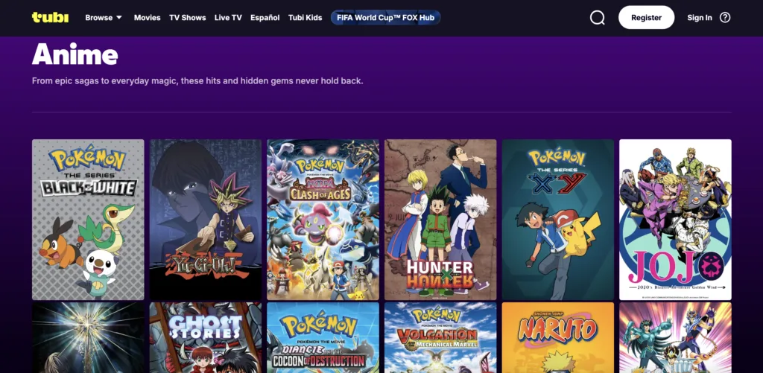Go to Movies section
The height and width of the screenshot is (373, 763).
pos(147,18)
